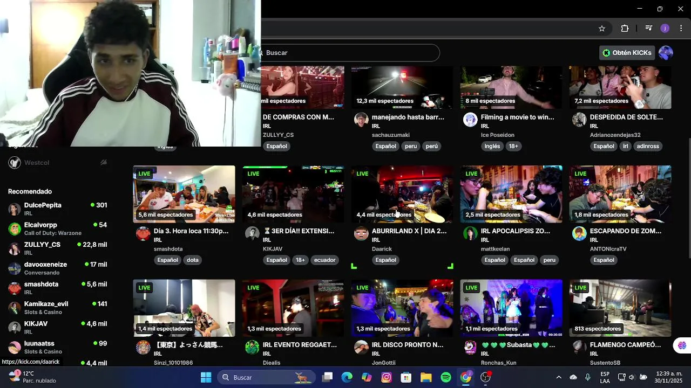Click mattkeelan channel avatar
The image size is (691, 388).
470,233
